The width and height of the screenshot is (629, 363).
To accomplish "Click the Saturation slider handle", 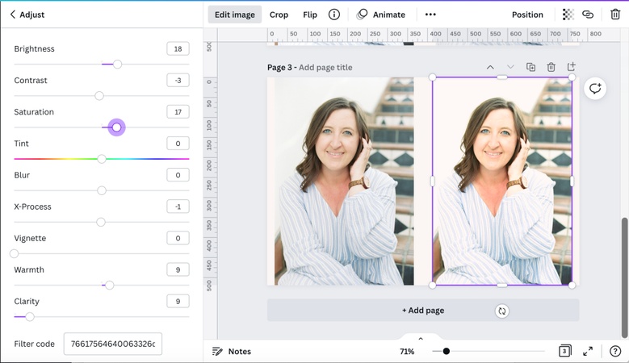I will pos(116,127).
